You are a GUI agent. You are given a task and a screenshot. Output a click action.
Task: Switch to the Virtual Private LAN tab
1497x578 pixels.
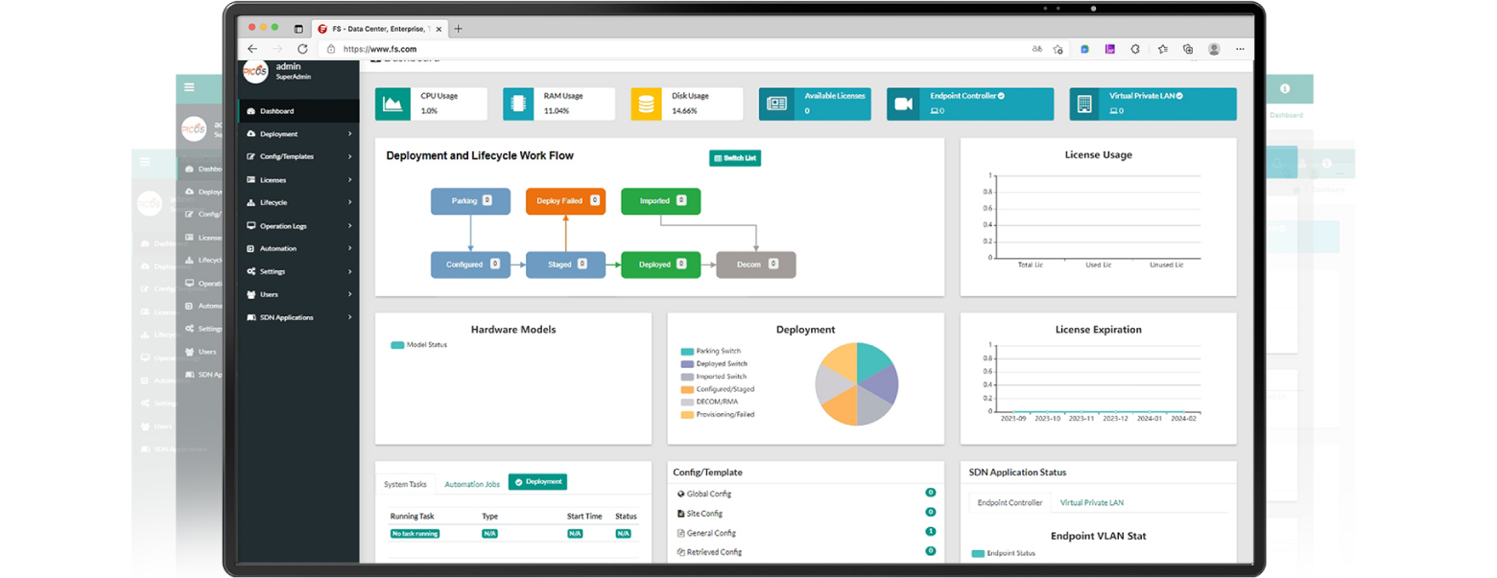(1091, 502)
